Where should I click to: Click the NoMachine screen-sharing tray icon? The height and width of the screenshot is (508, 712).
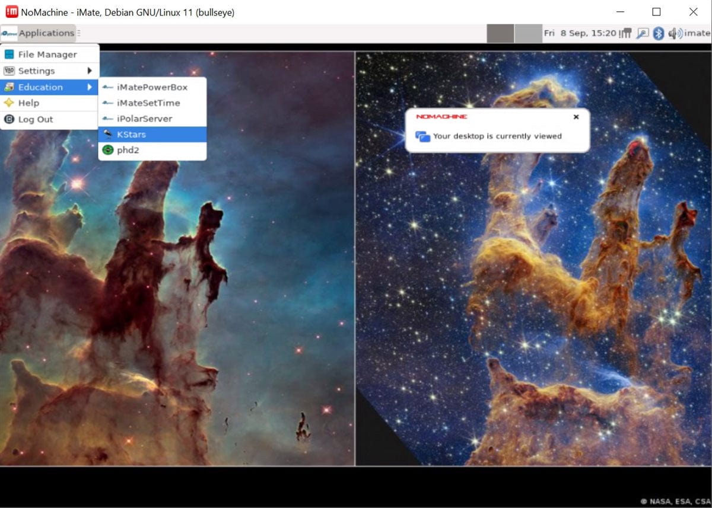click(642, 34)
